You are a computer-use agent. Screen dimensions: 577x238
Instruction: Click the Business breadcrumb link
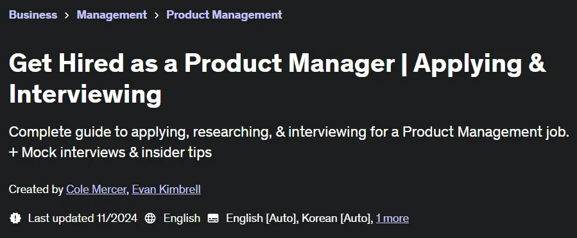33,15
